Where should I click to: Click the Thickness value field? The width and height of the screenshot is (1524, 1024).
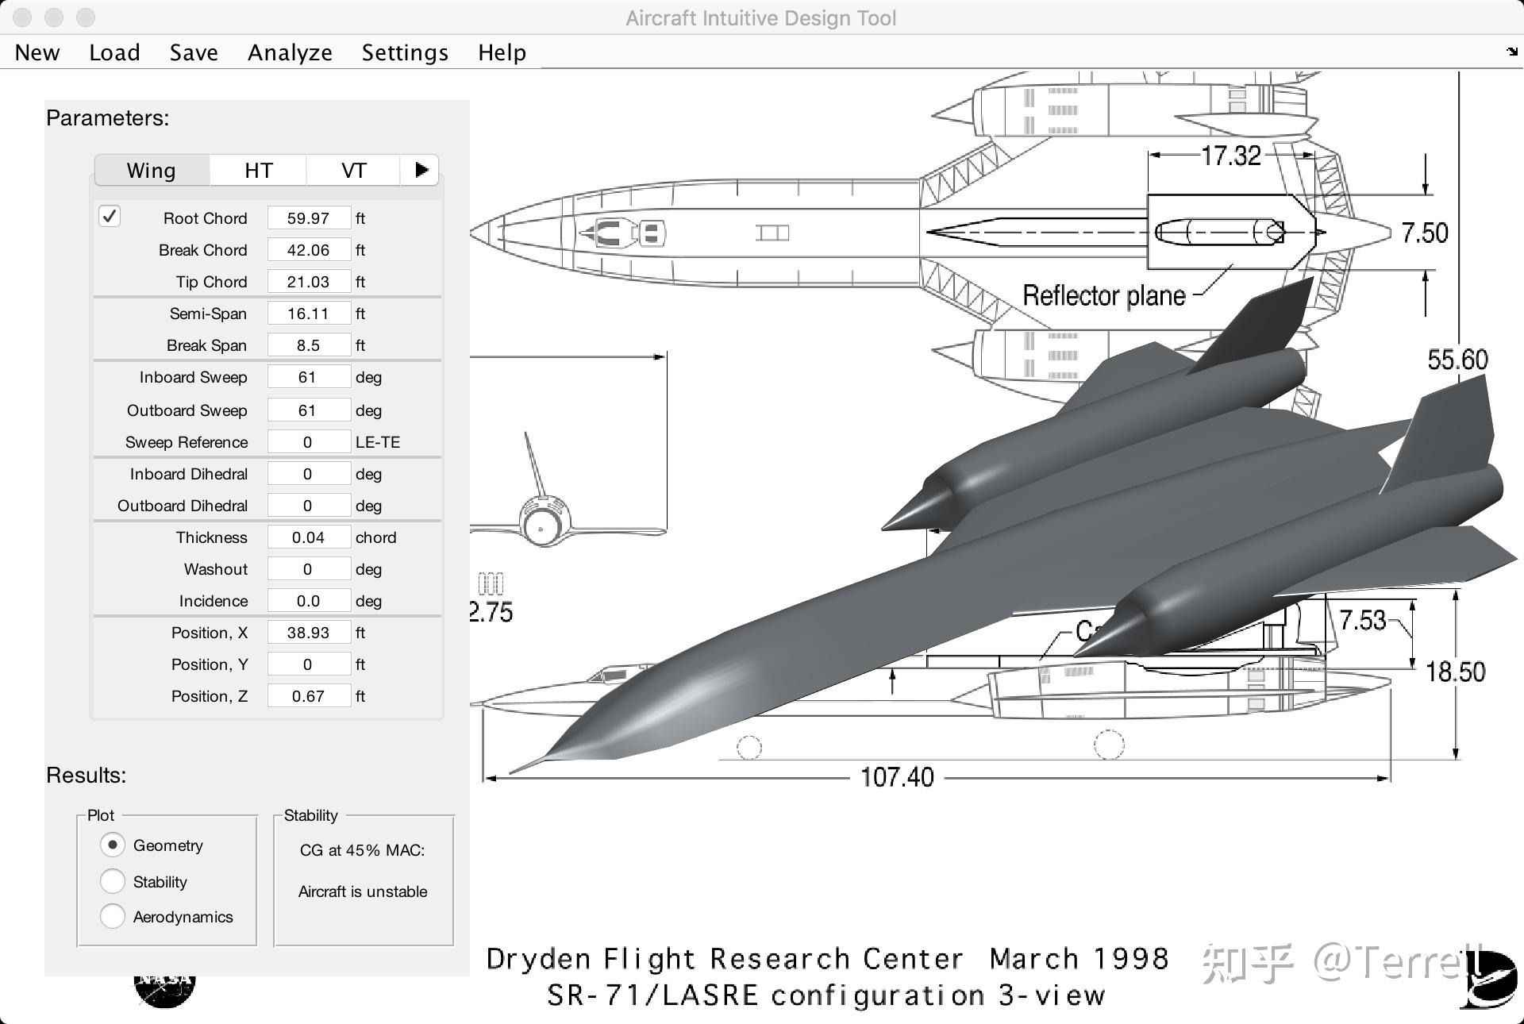click(x=308, y=537)
